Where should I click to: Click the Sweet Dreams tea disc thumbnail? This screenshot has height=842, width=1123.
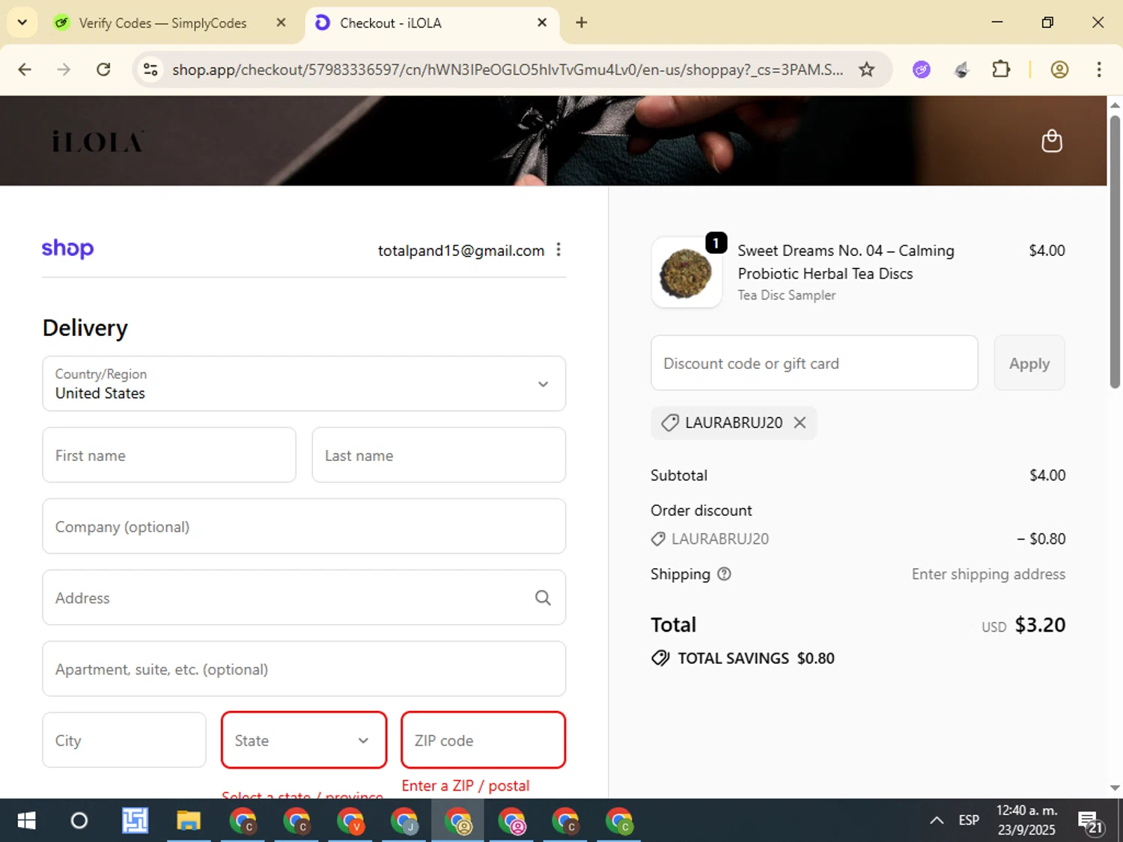(x=687, y=272)
